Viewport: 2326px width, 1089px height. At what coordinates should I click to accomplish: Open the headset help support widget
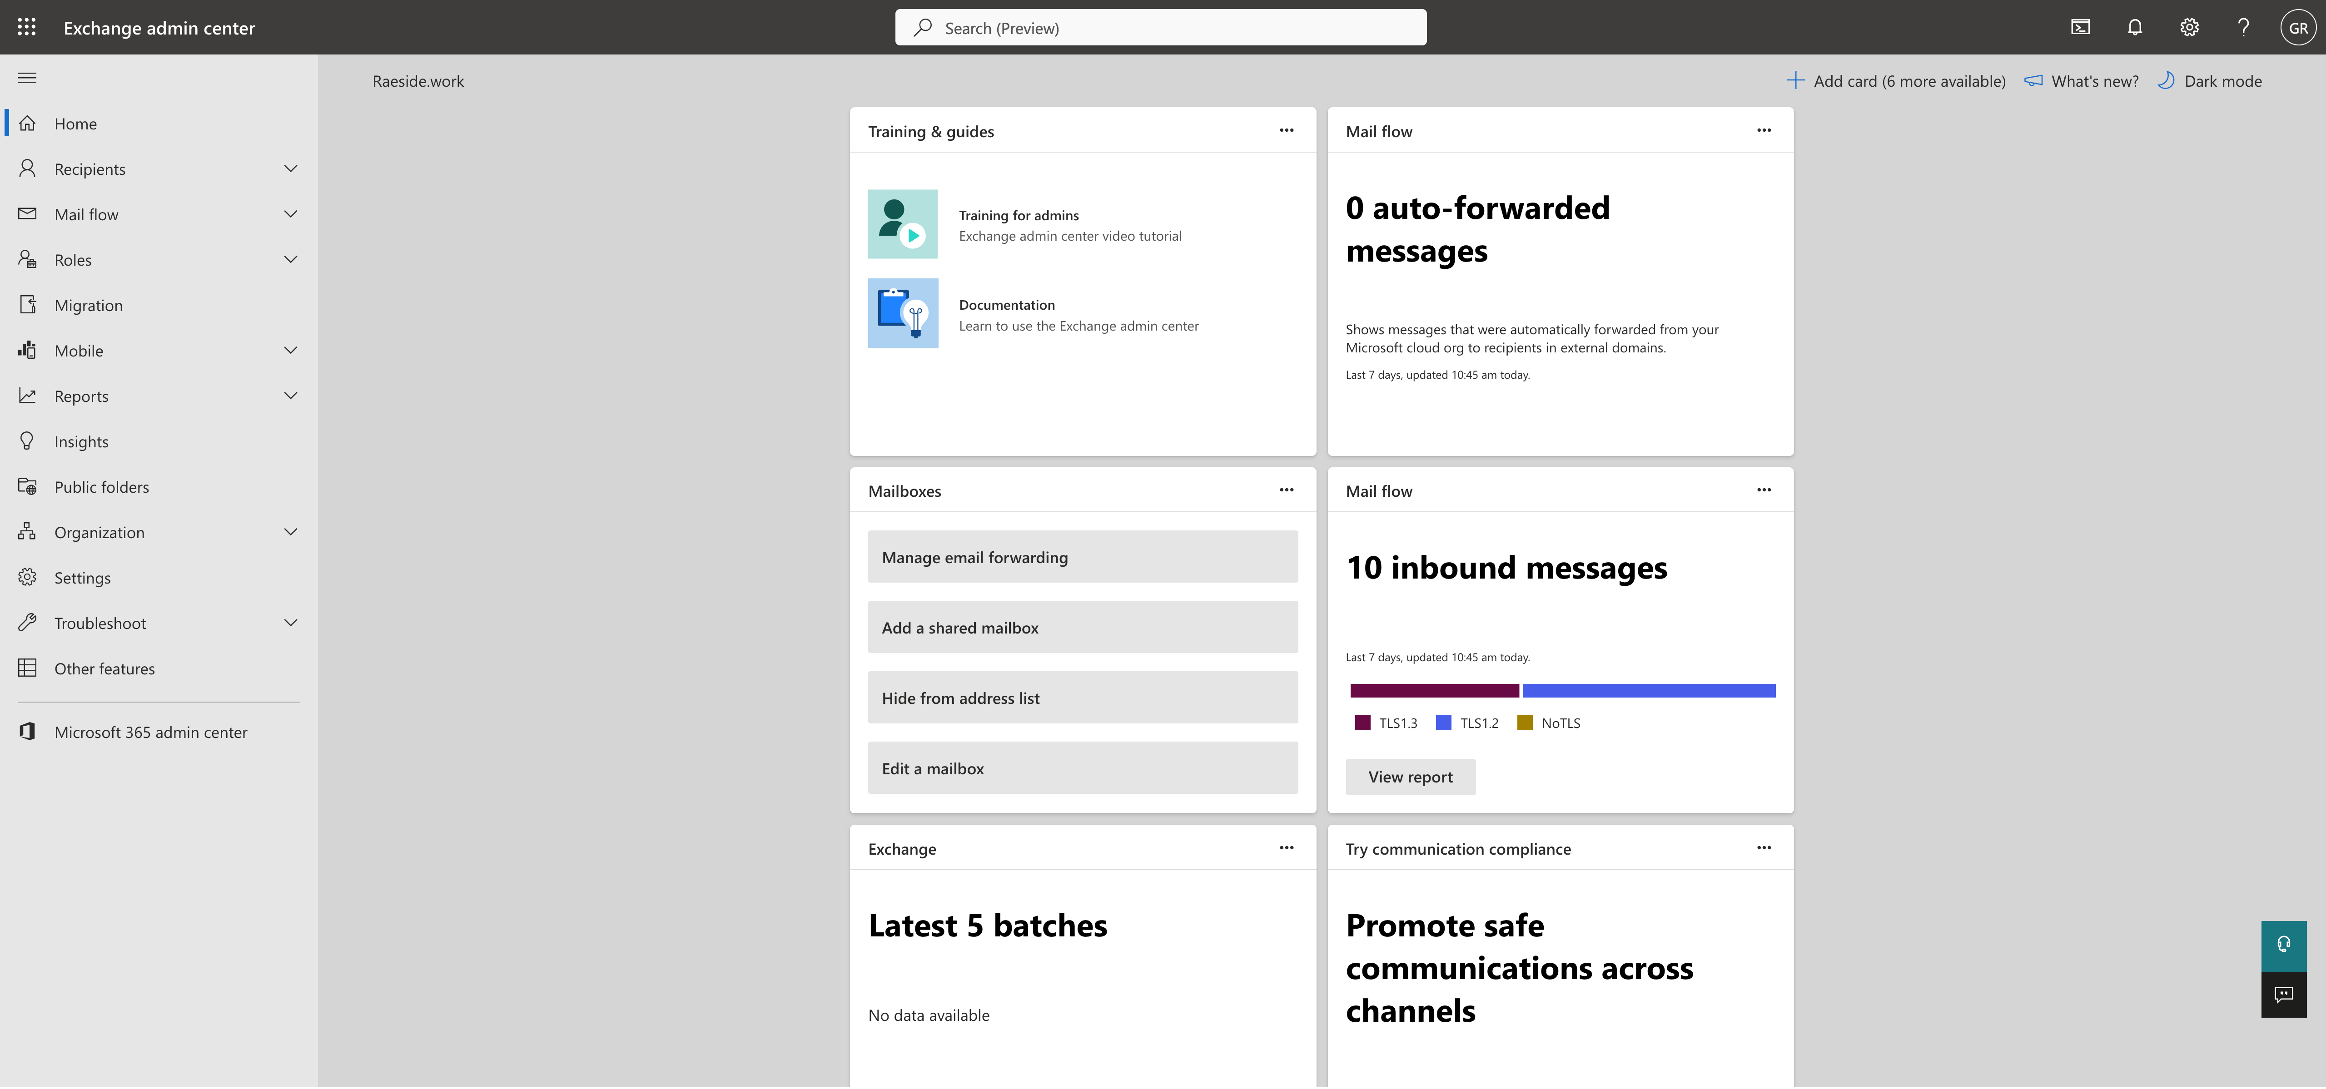(x=2283, y=945)
